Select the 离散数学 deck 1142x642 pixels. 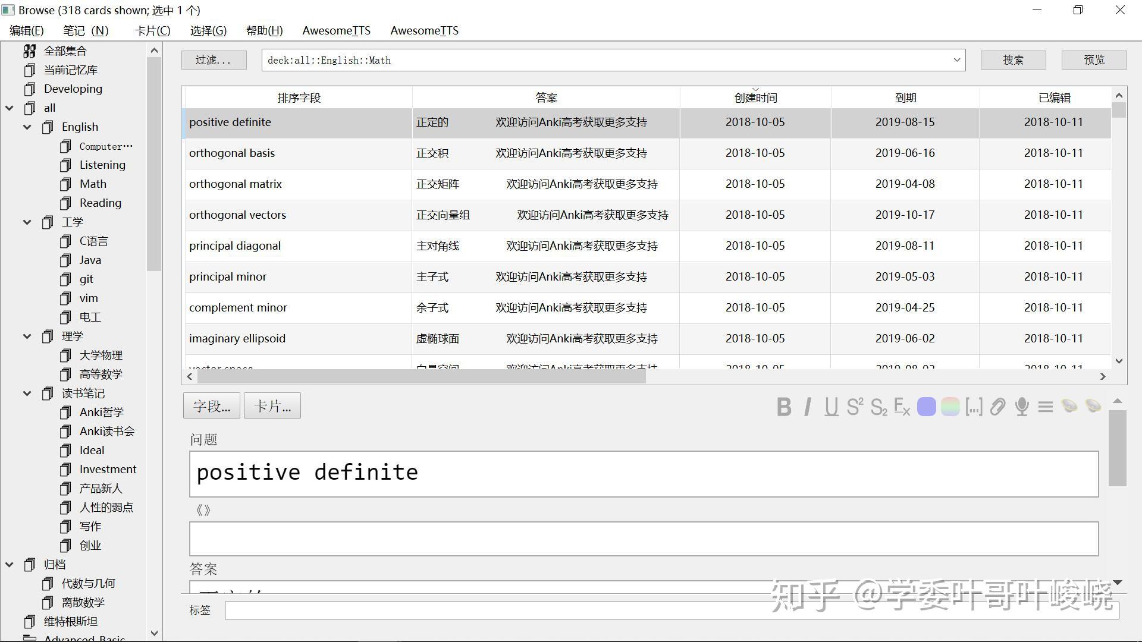pyautogui.click(x=83, y=603)
